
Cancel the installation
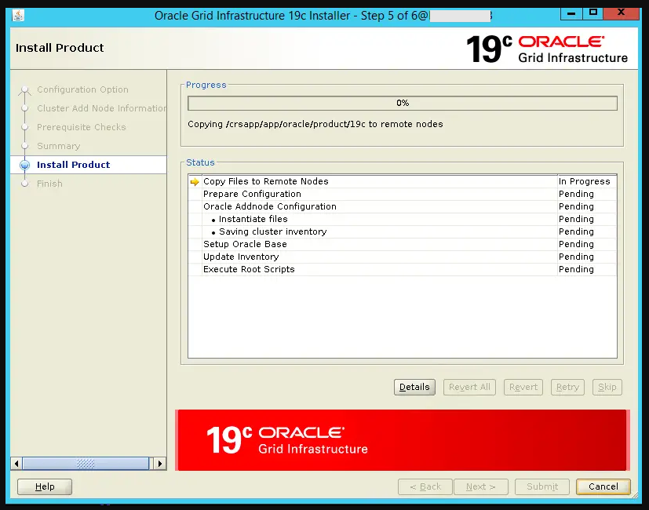pyautogui.click(x=603, y=486)
